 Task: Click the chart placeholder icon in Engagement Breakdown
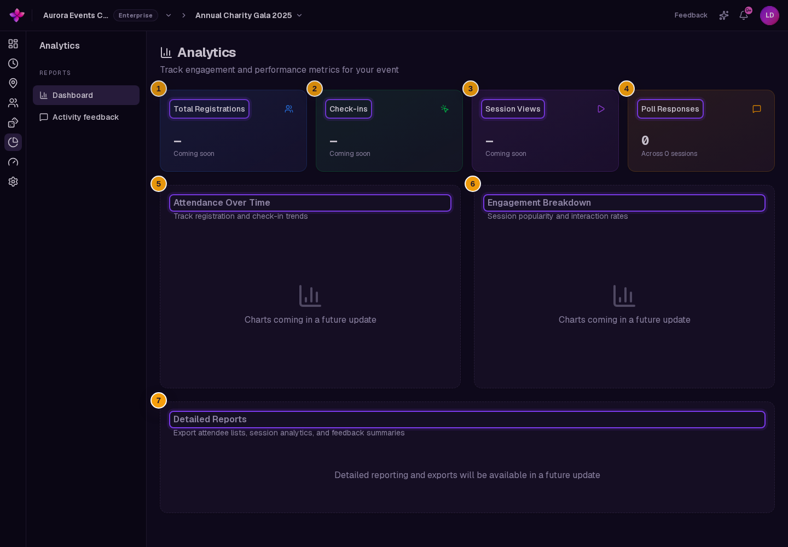coord(624,296)
